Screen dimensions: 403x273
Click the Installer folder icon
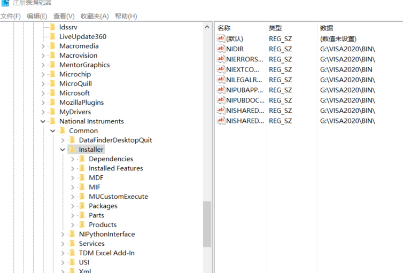[72, 150]
